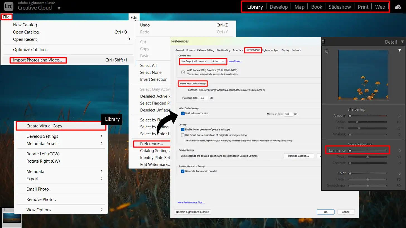Click the Lrc application logo icon
This screenshot has height=228, width=406.
tap(9, 6)
